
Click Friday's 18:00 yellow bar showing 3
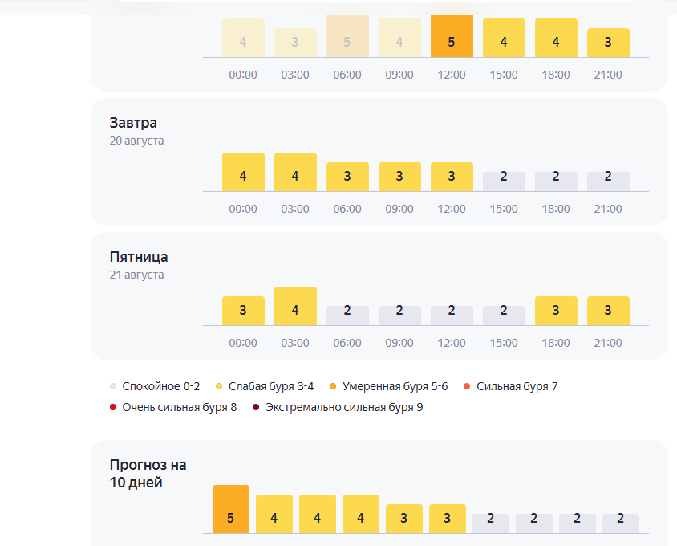pyautogui.click(x=556, y=311)
